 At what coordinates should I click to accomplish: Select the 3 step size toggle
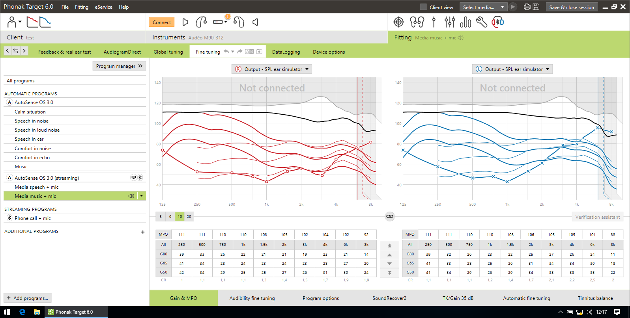(x=161, y=216)
